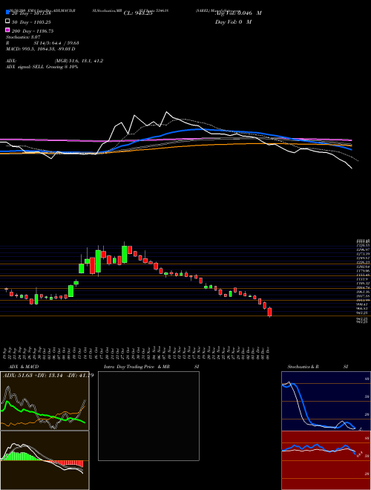Image resolution: width=371 pixels, height=490 pixels.
Task: Select the '50 Day = 1105.25' legend text
Action: pyautogui.click(x=31, y=22)
